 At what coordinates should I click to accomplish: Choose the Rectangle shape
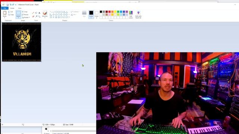click(x=59, y=12)
